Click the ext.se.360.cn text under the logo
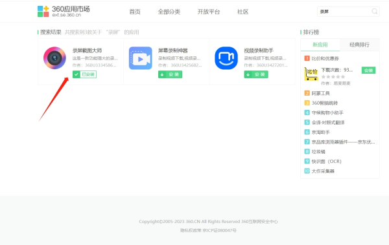The width and height of the screenshot is (389, 245). [x=67, y=15]
